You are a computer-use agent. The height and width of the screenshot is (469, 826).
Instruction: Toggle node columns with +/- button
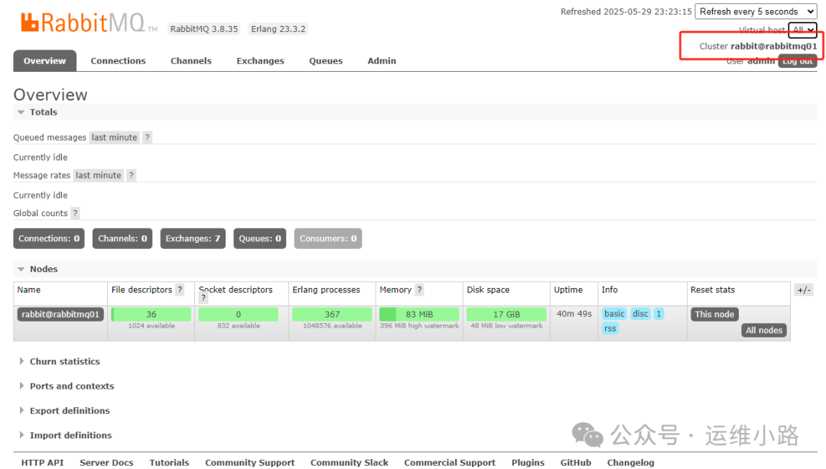click(804, 290)
